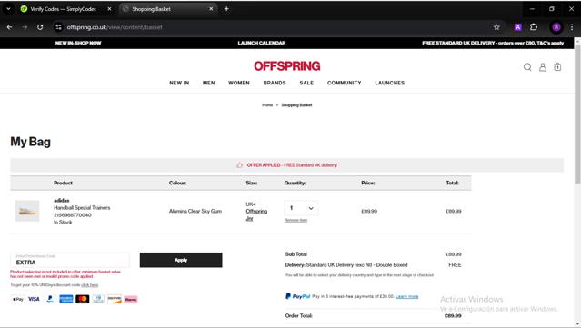Open the BRANDS menu
The image size is (581, 328).
[275, 83]
